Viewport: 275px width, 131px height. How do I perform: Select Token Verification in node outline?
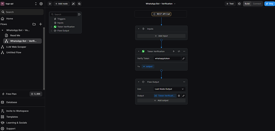66,27
